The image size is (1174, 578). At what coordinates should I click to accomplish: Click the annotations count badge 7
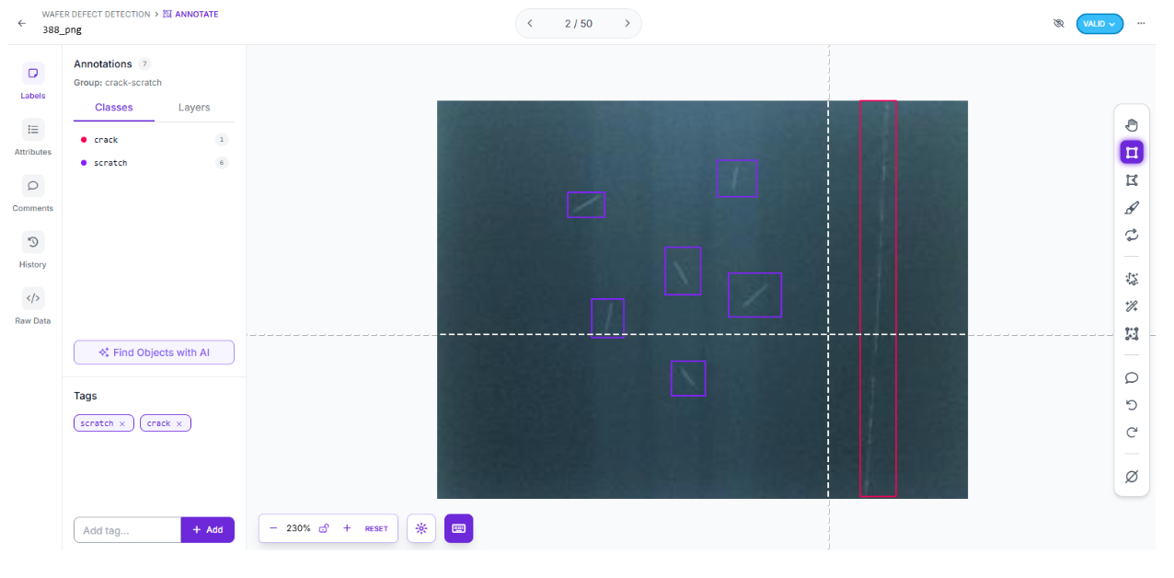[x=144, y=64]
